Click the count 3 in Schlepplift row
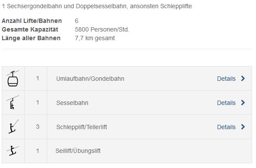 [x=38, y=127]
